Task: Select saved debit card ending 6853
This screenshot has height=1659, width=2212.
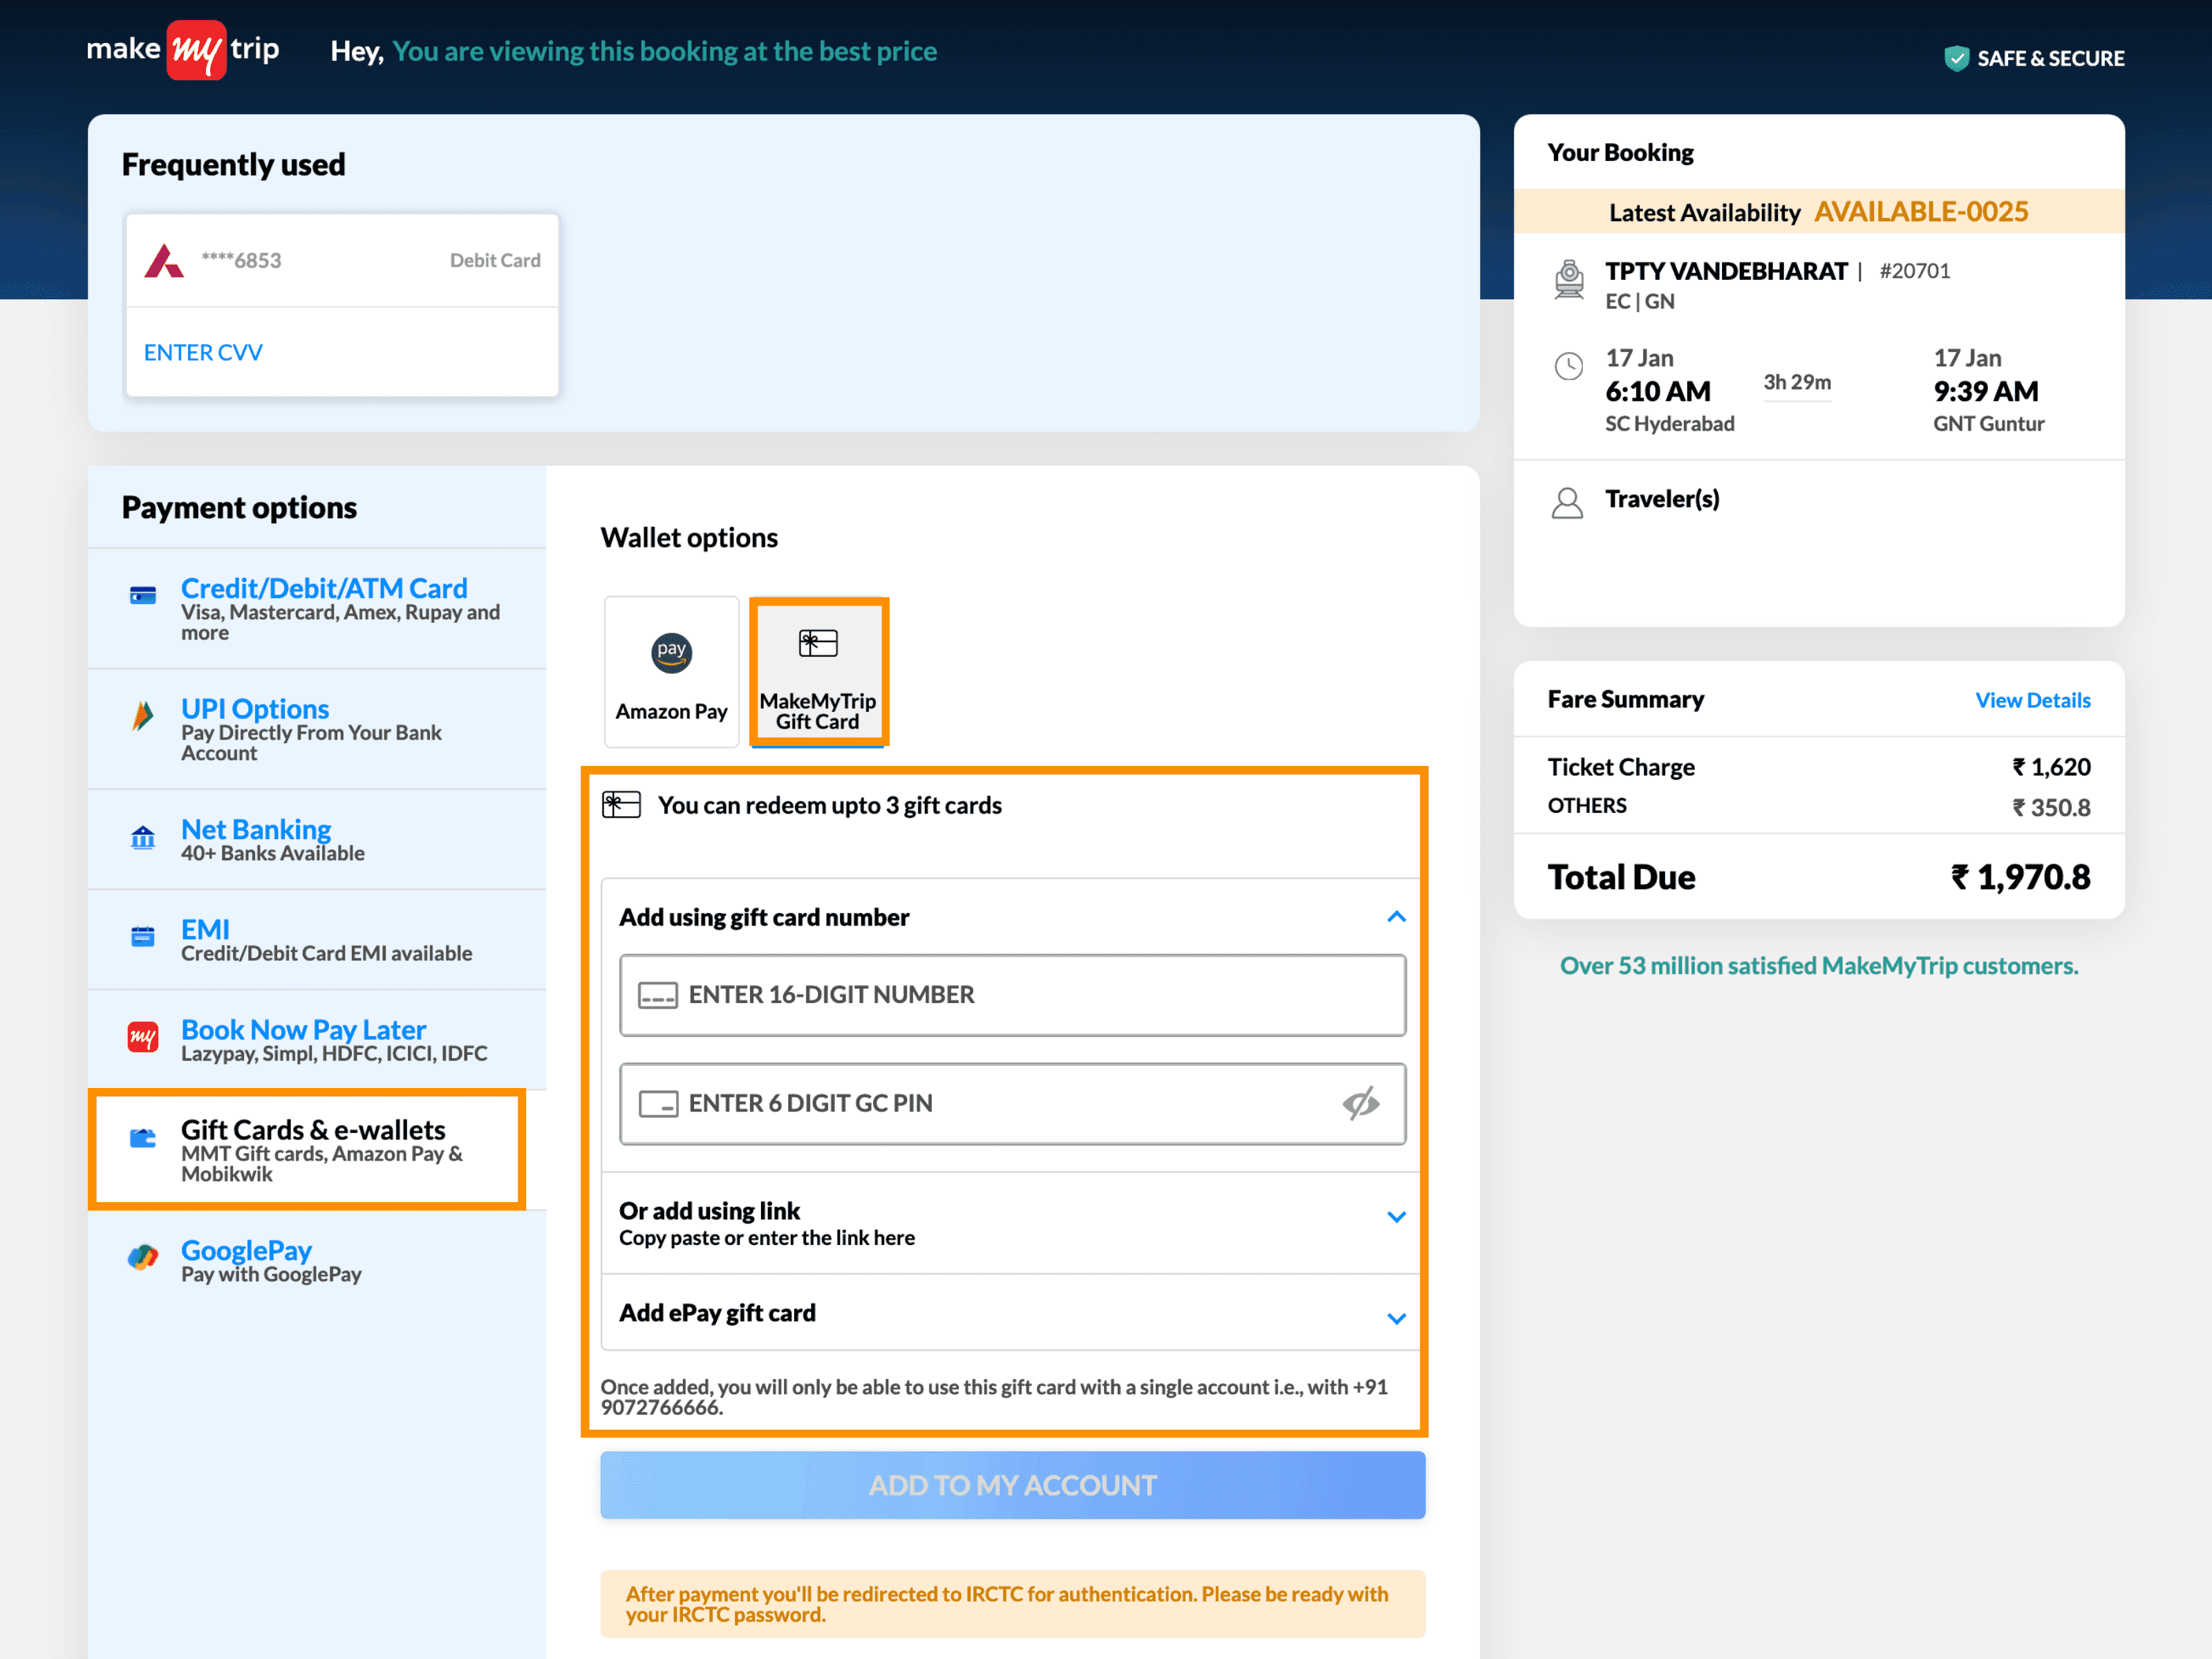Action: tap(342, 260)
